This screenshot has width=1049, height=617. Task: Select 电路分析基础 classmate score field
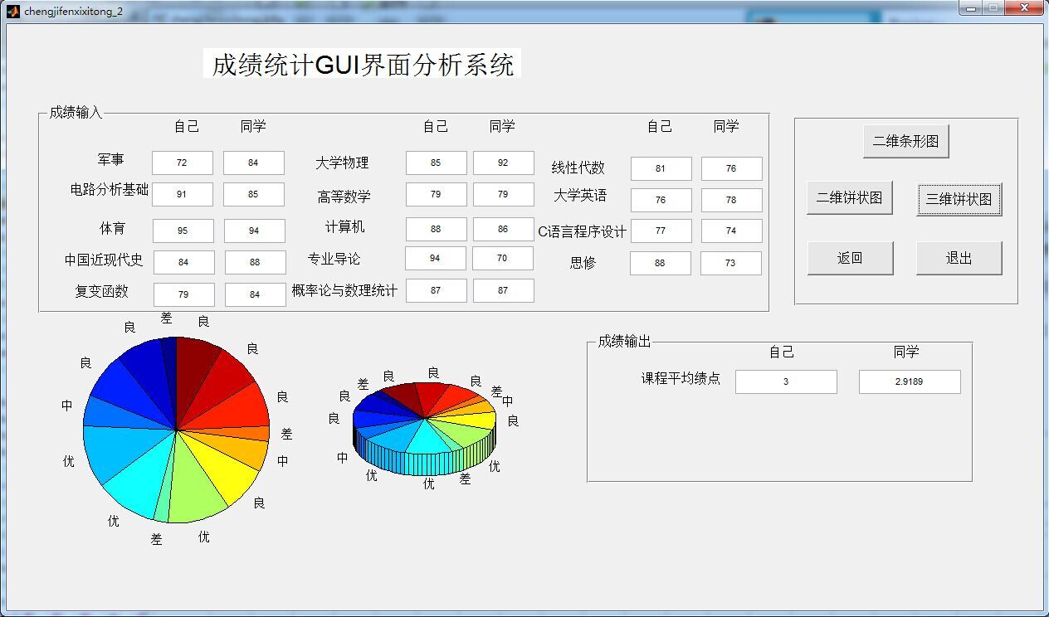254,194
